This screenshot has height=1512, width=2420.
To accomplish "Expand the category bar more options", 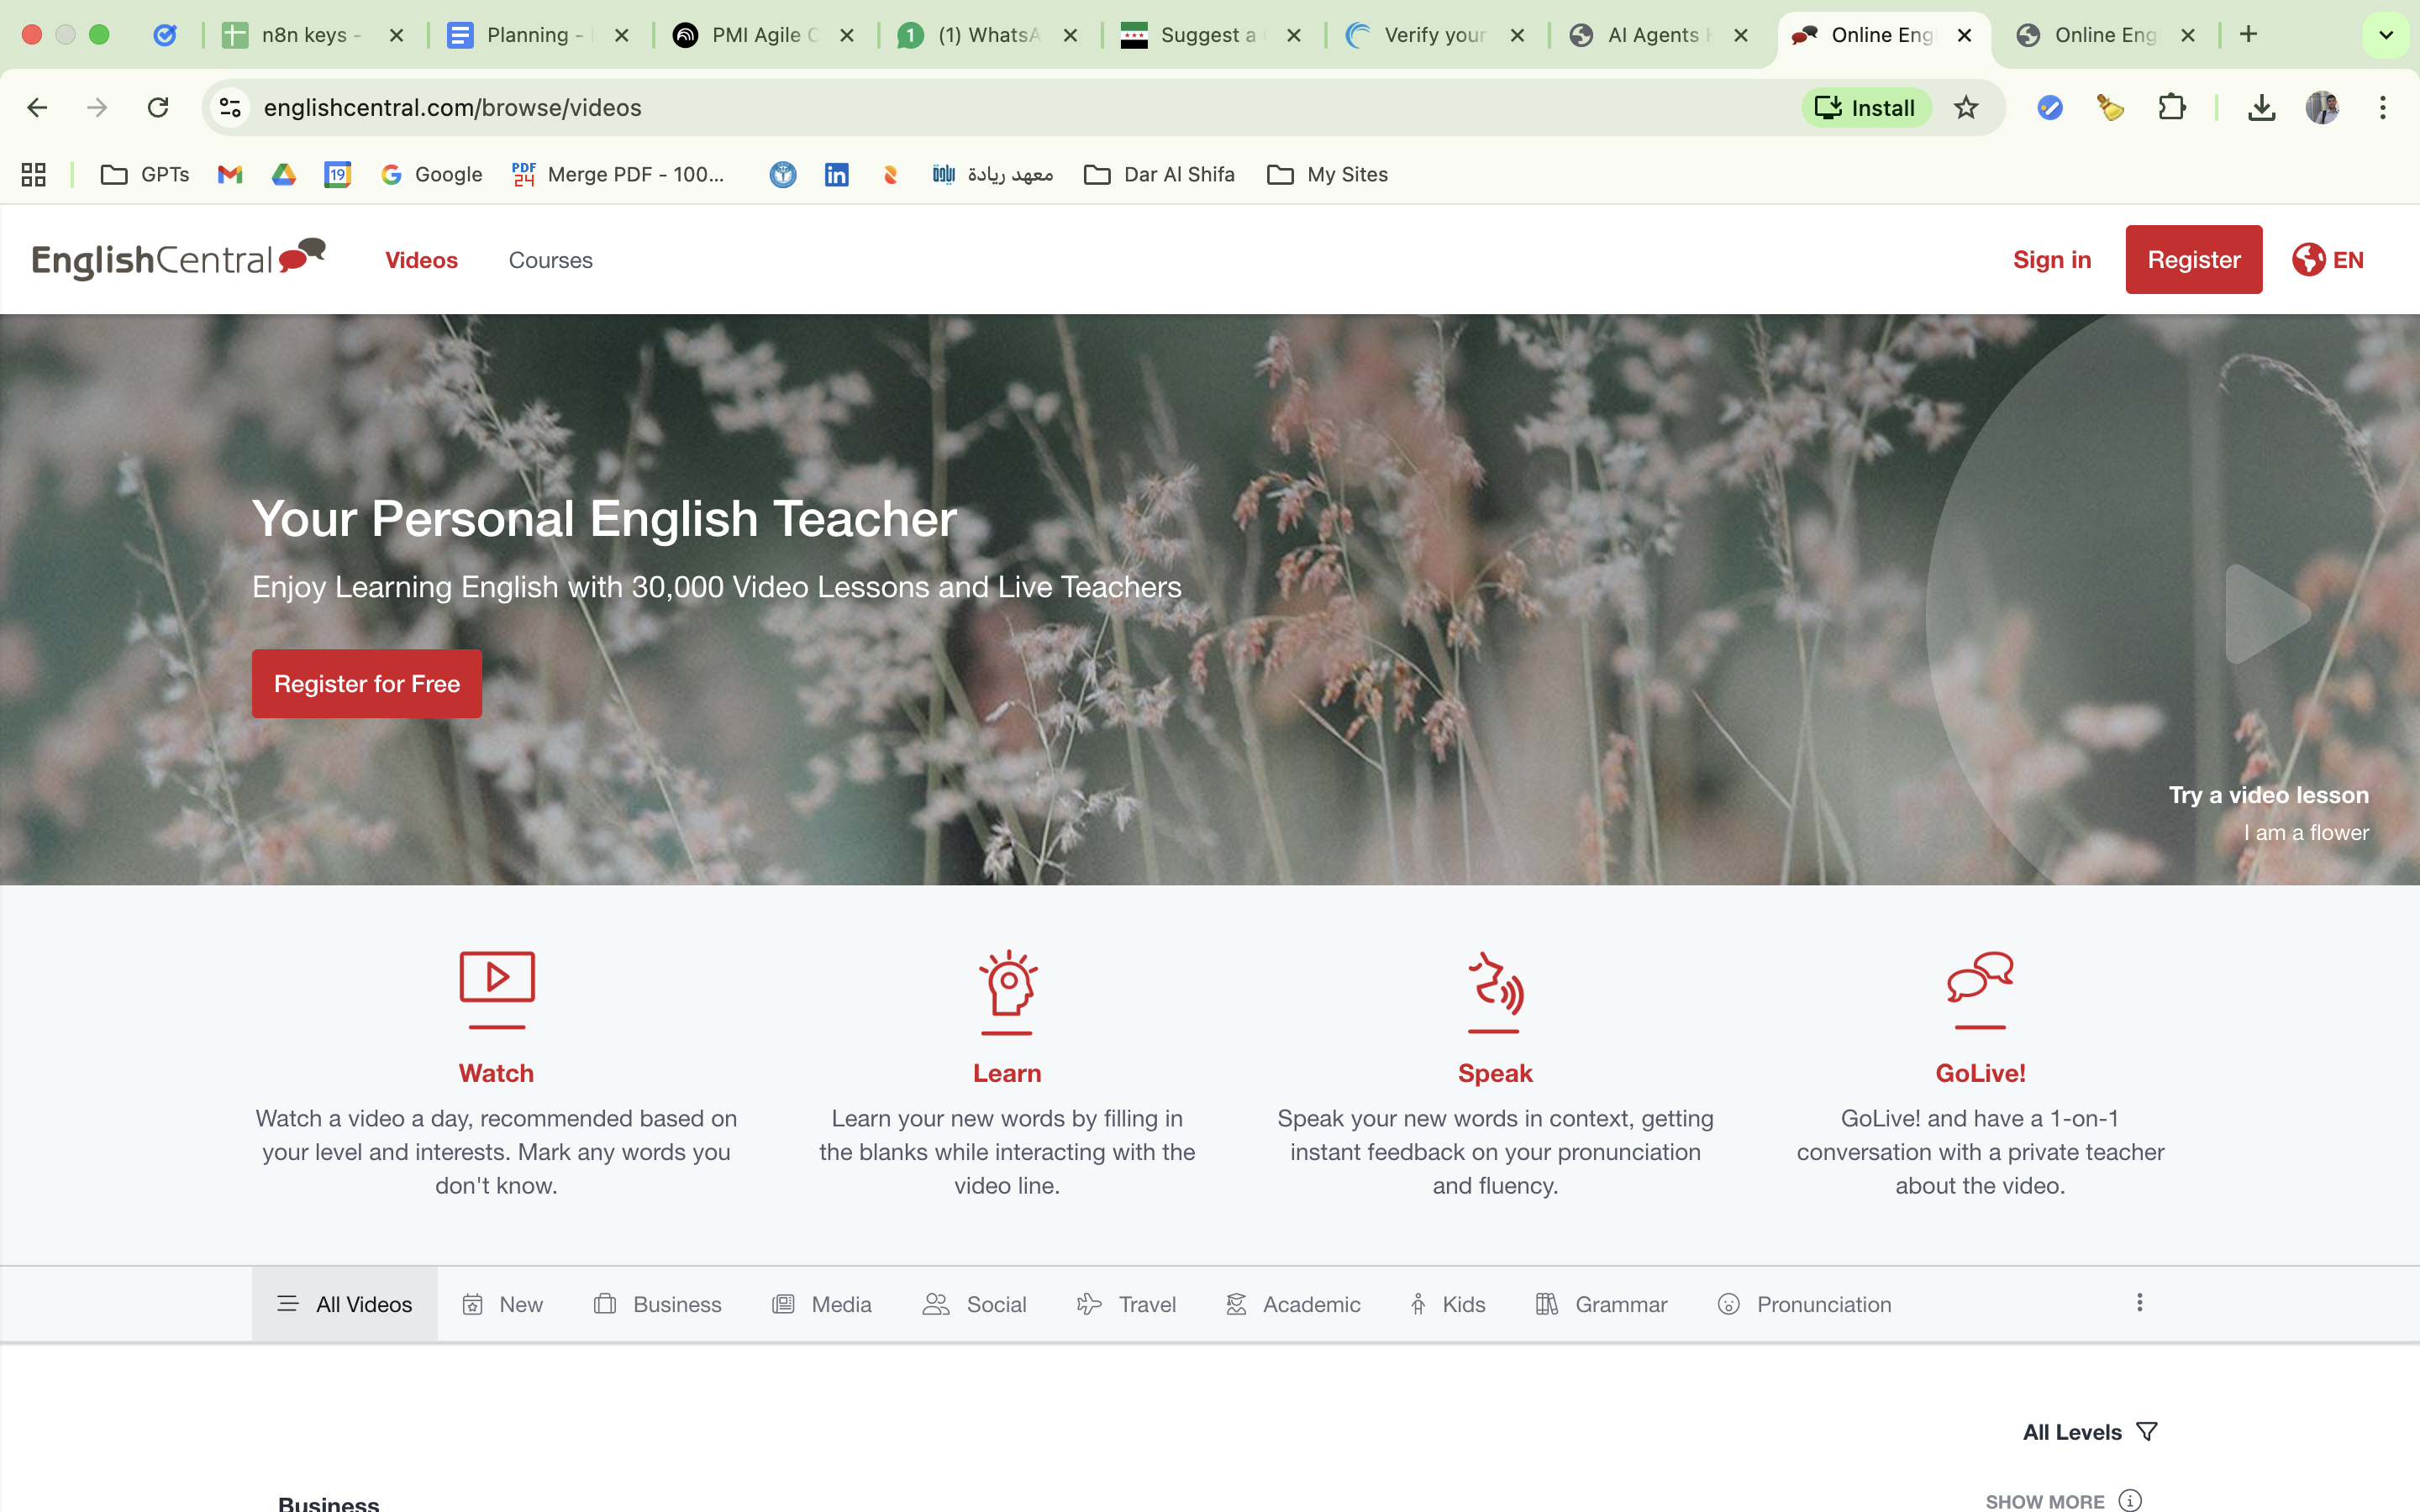I will (2139, 1302).
